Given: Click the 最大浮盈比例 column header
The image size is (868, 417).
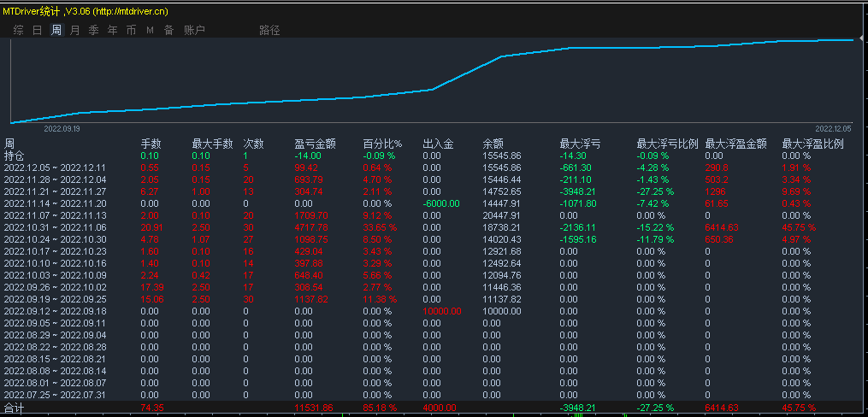Looking at the screenshot, I should (812, 144).
